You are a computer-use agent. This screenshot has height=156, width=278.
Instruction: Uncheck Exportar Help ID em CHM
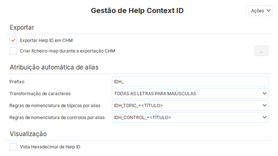pyautogui.click(x=13, y=41)
